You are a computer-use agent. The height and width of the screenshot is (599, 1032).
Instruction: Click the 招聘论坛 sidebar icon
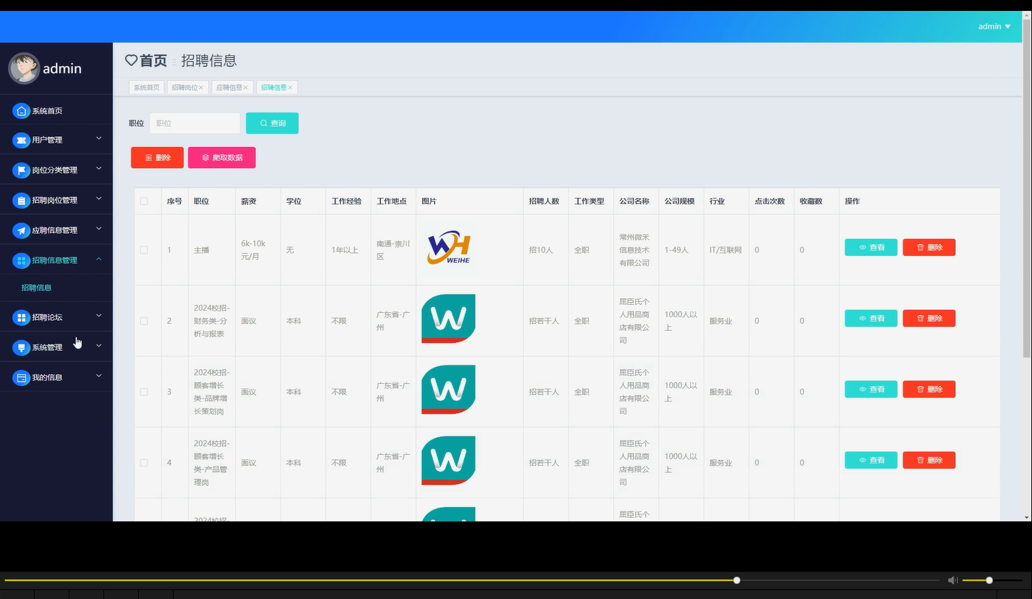pyautogui.click(x=21, y=317)
